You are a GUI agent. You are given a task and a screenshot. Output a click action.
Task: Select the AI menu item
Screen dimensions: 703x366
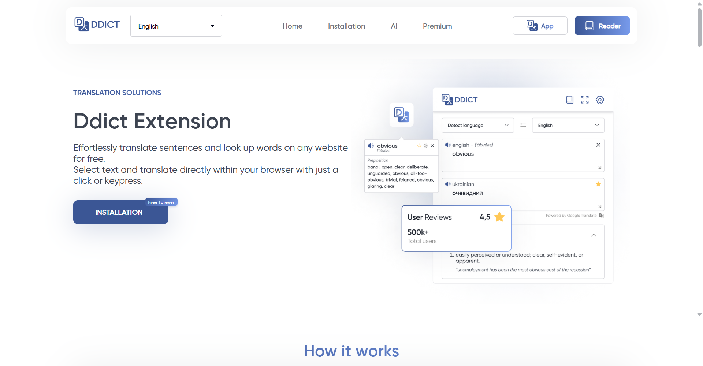click(x=394, y=26)
